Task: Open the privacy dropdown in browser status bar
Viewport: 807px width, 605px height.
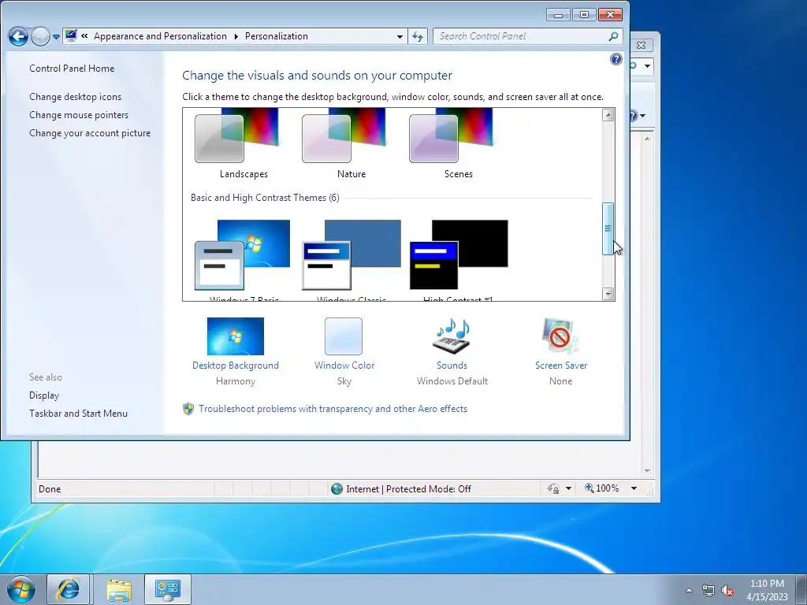Action: click(569, 488)
